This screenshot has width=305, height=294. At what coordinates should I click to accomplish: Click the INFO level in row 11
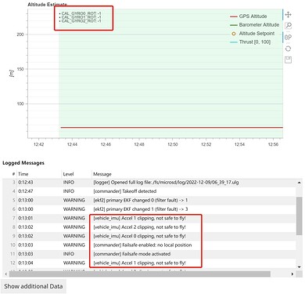(69, 254)
